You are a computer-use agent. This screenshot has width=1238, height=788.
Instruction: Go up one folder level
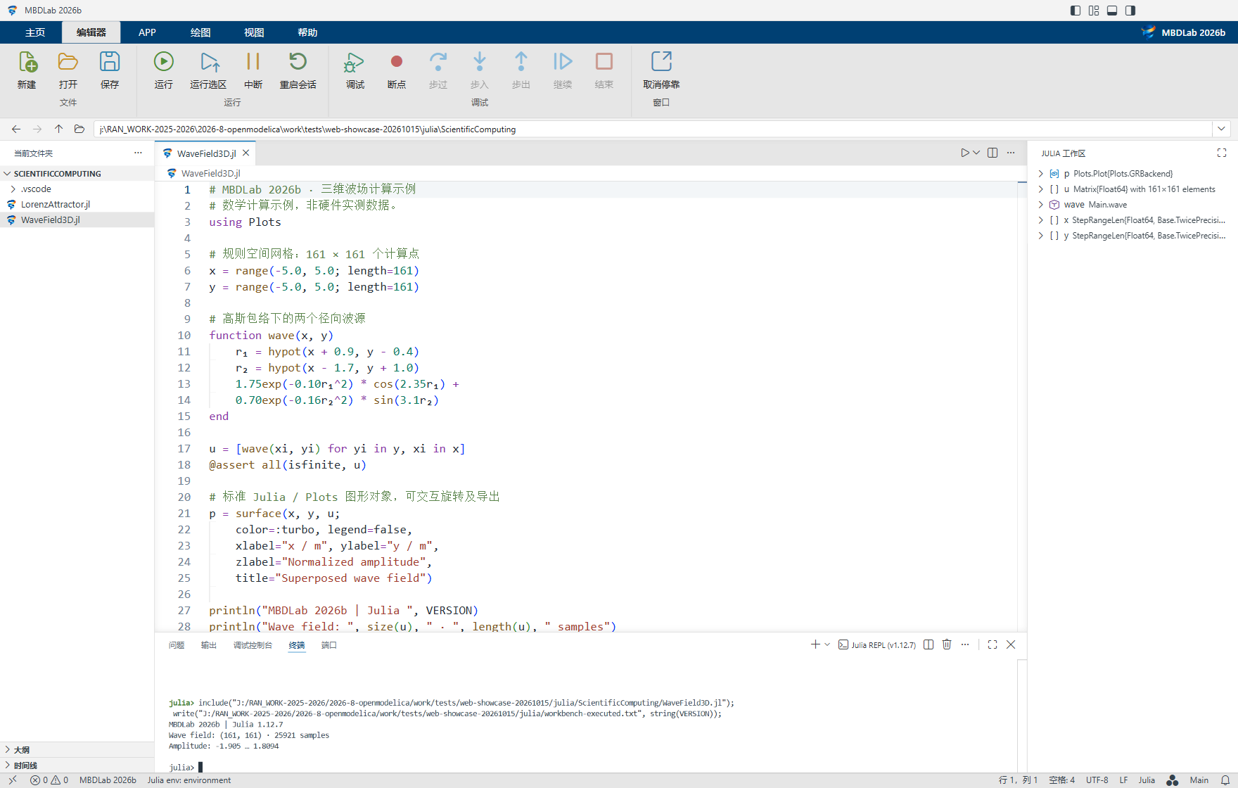58,129
